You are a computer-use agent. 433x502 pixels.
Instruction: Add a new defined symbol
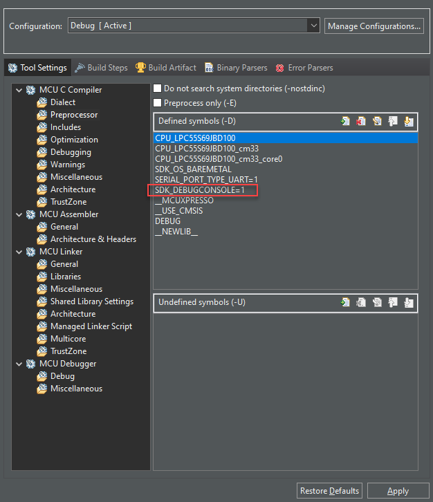[345, 121]
